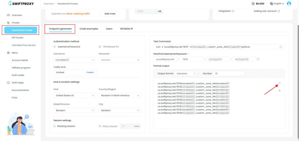Open the English language selector
Viewport: 299px width, 142px height.
pyautogui.click(x=277, y=4)
